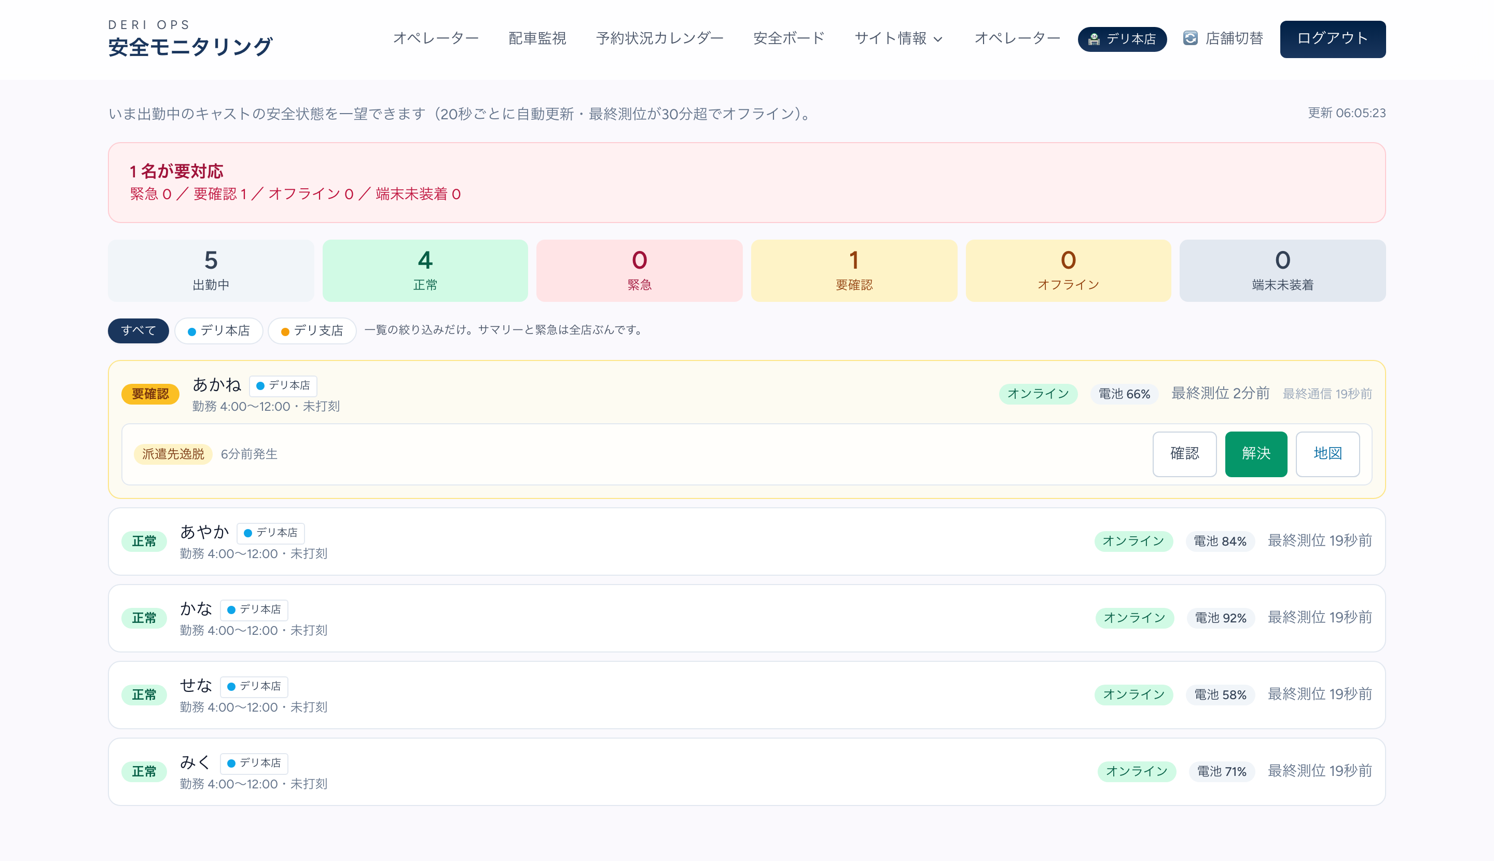Click the 店舗切替 refresh icon

coord(1190,38)
